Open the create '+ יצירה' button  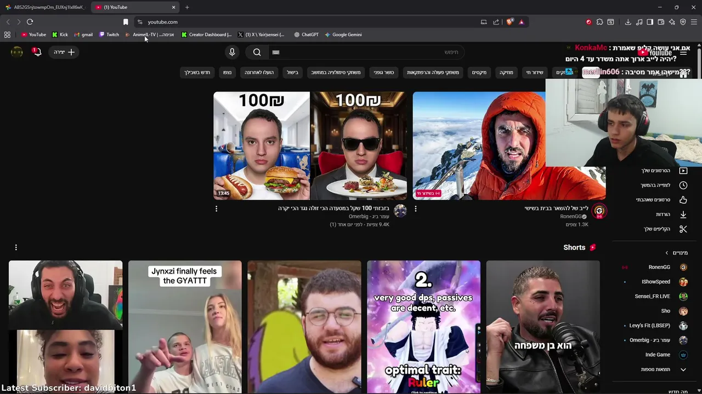(x=64, y=52)
